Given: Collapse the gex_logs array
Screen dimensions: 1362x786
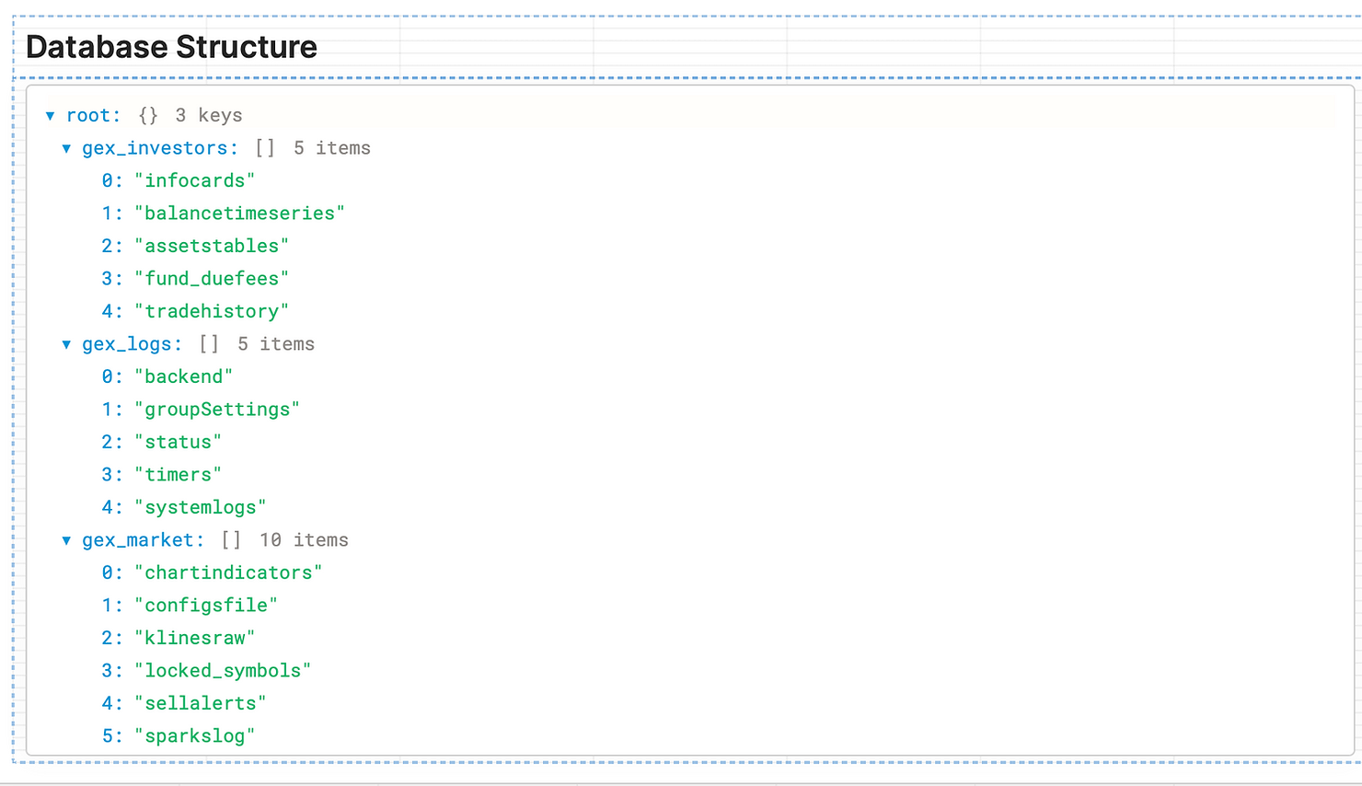Looking at the screenshot, I should click(66, 343).
